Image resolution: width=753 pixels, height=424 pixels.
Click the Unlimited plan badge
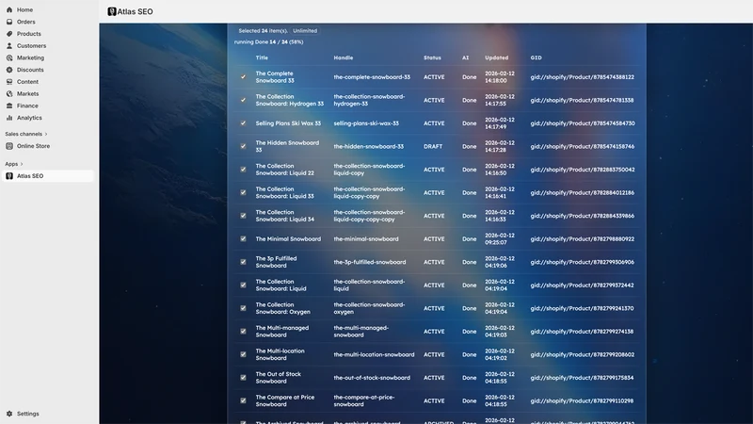coord(305,31)
